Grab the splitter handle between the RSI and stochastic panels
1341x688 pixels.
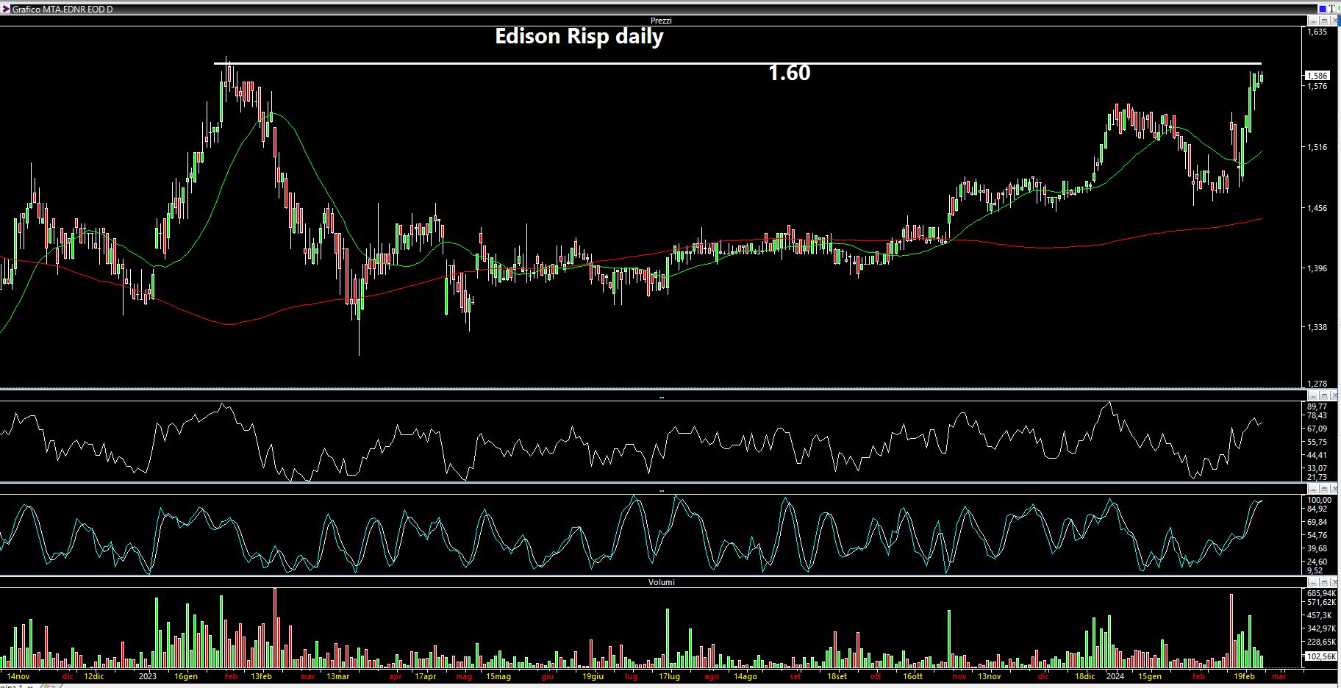tap(662, 490)
